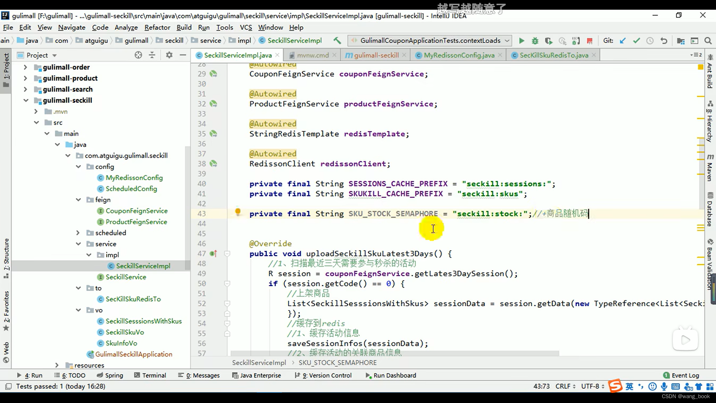
Task: Toggle the English/Chinese input mode indicator
Action: 629,387
